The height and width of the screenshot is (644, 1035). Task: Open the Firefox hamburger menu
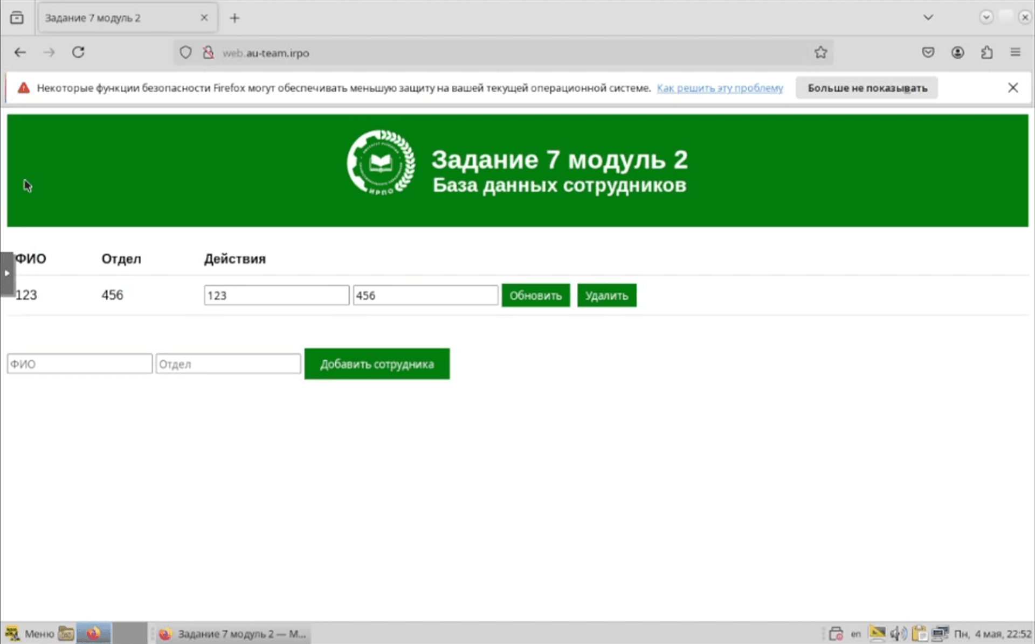coord(1016,52)
